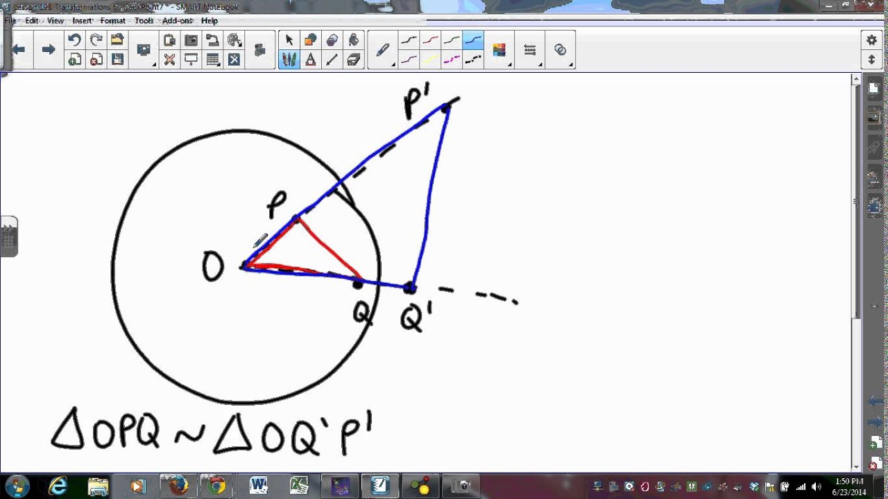Delete the current page

tap(96, 60)
